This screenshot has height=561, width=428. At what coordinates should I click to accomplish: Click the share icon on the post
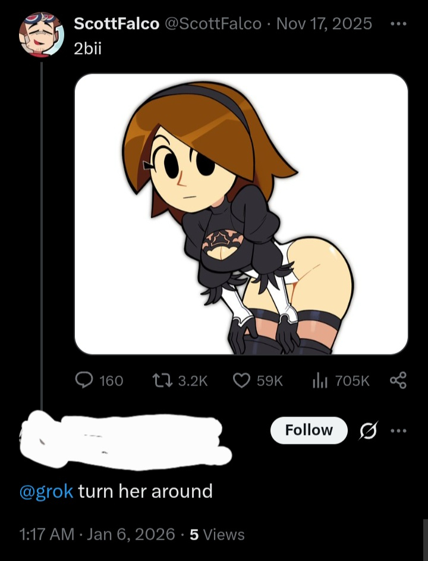tap(398, 381)
